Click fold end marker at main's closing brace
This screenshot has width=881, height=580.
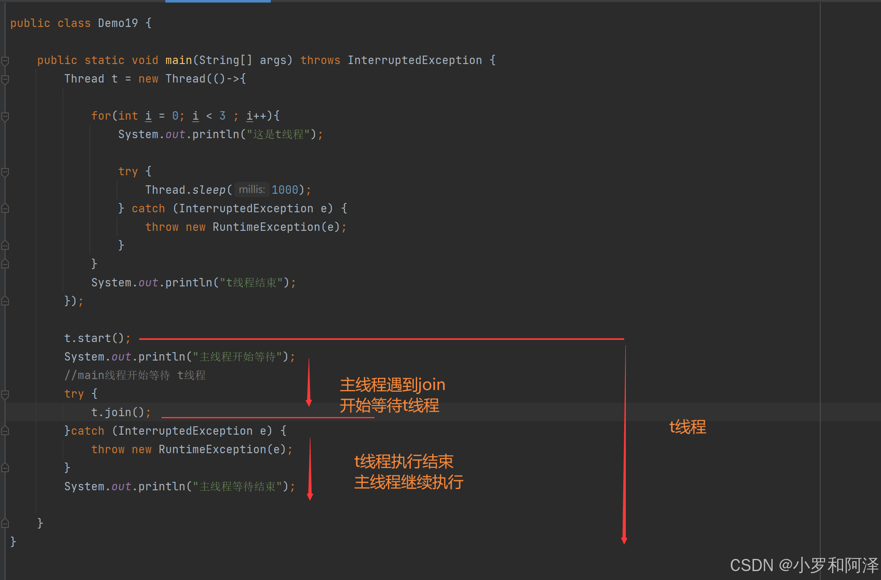[x=5, y=524]
